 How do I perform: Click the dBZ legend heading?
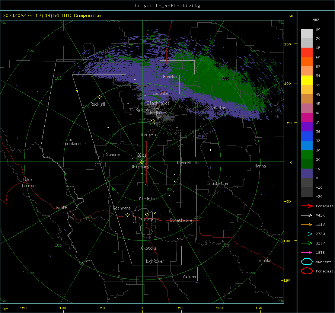316,20
